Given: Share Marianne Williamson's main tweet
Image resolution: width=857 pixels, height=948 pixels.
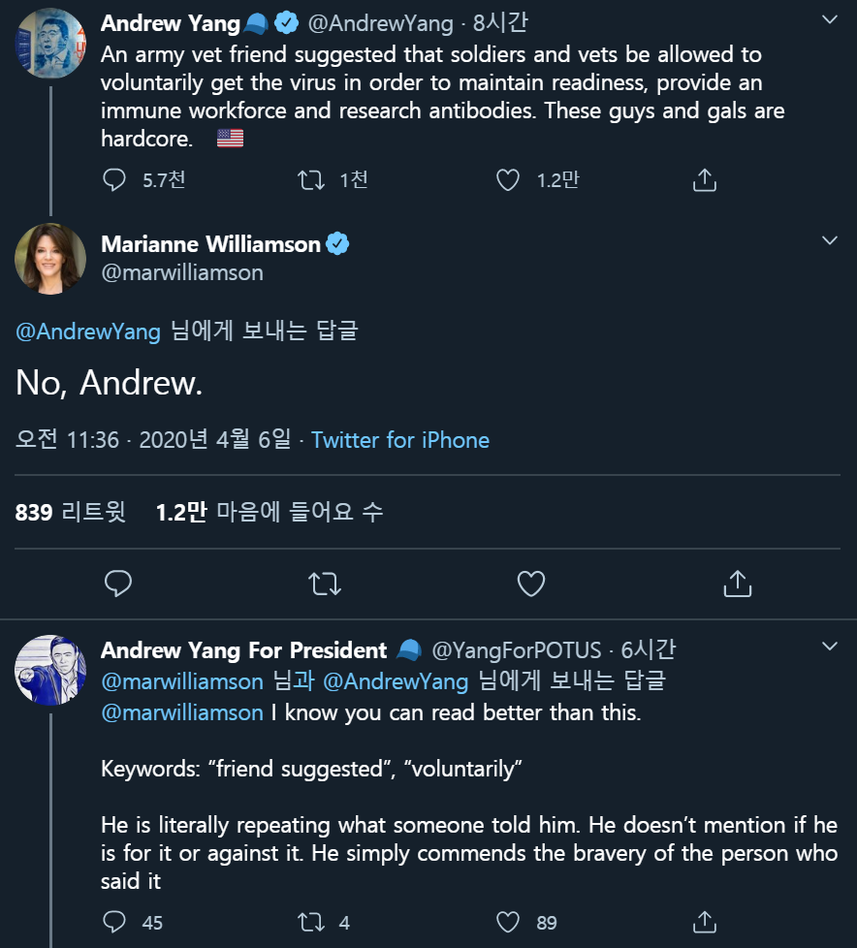Looking at the screenshot, I should (737, 583).
